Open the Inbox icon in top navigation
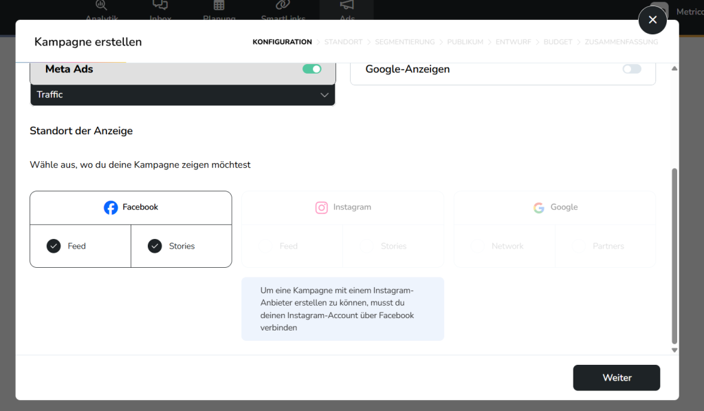Image resolution: width=704 pixels, height=411 pixels. tap(160, 6)
